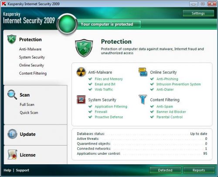
Task: Click checkmark next to Banner Ad Blocker
Action: (152, 111)
